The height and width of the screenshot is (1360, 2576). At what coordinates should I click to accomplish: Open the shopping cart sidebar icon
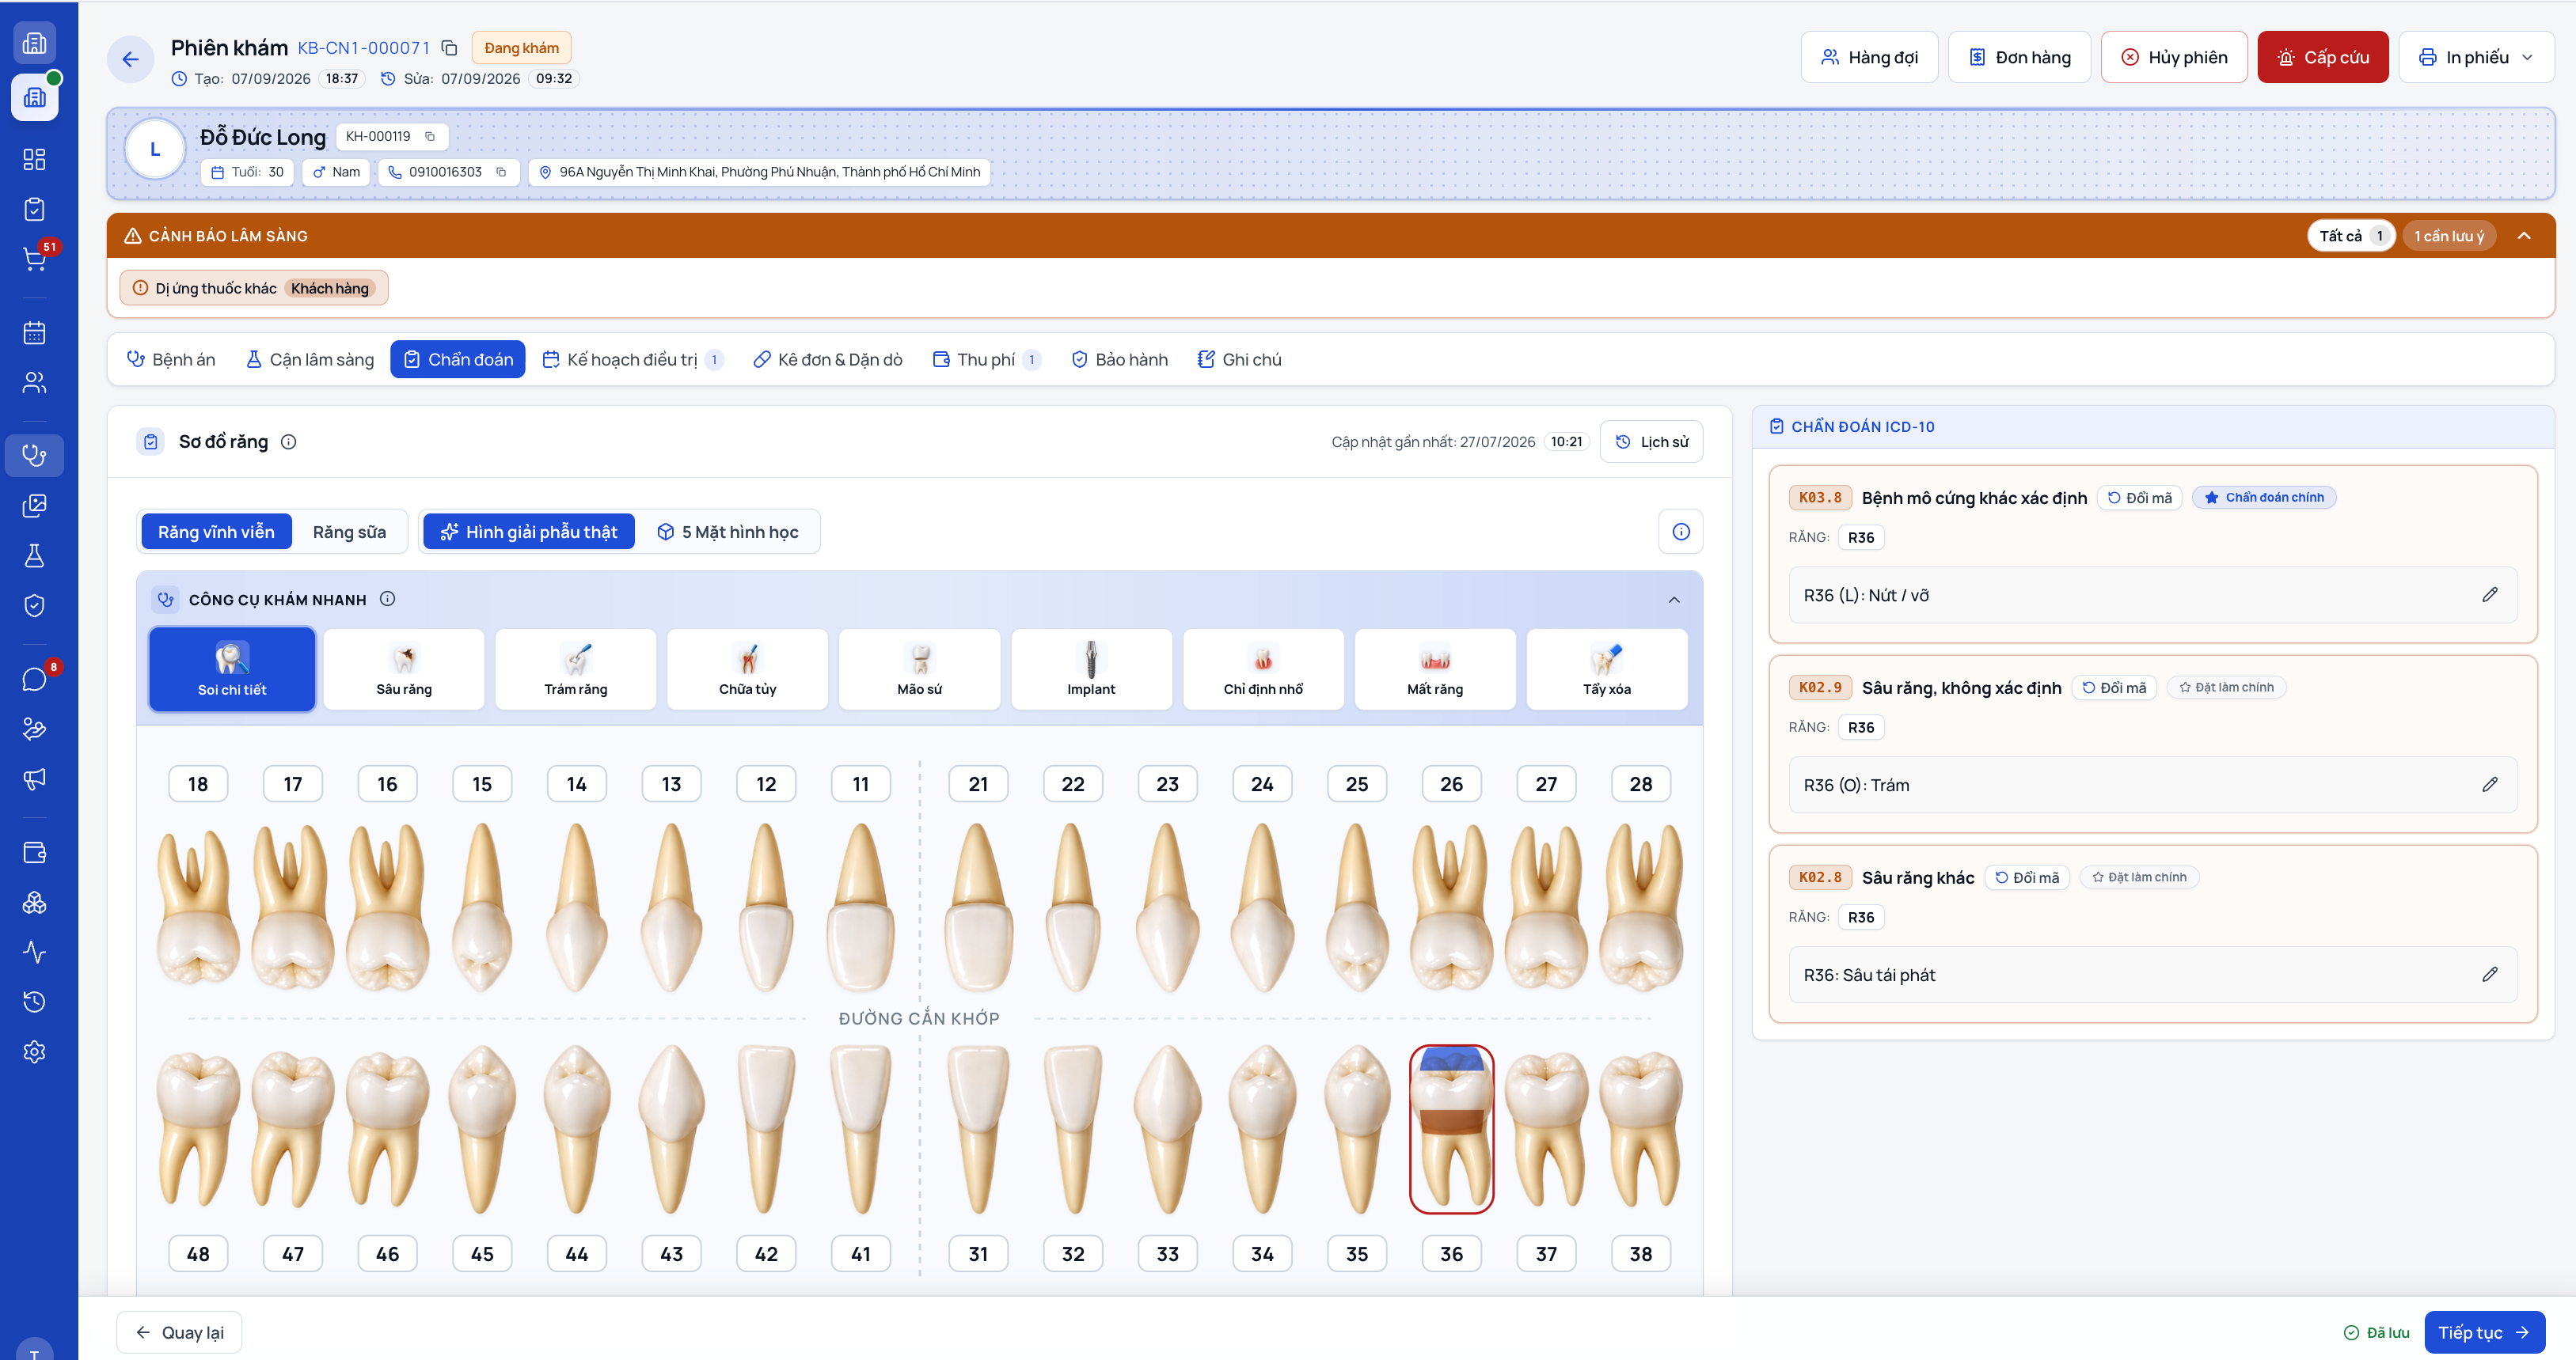[x=35, y=259]
